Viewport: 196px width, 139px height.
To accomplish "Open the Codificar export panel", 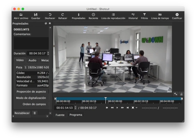I will pyautogui.click(x=177, y=16).
